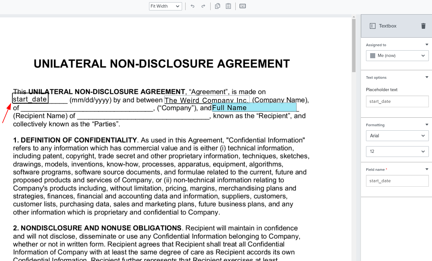Open keyboard shortcuts icon

tap(243, 6)
